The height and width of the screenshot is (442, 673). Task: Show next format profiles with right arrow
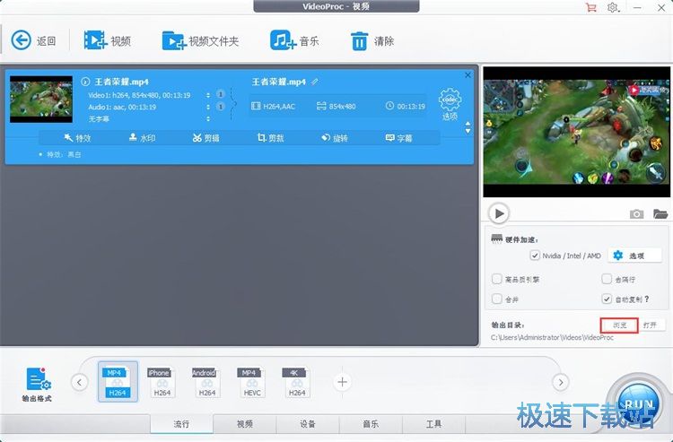coord(561,382)
